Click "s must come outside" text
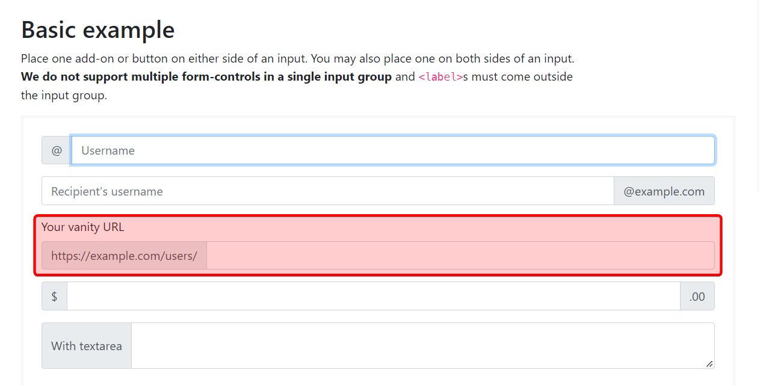The width and height of the screenshot is (766, 385). [518, 77]
